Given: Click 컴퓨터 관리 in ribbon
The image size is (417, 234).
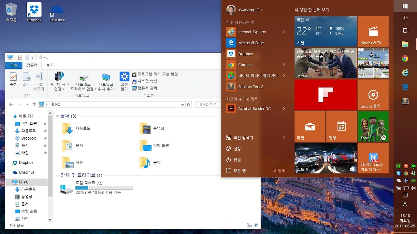Looking at the screenshot, I should pos(144,88).
